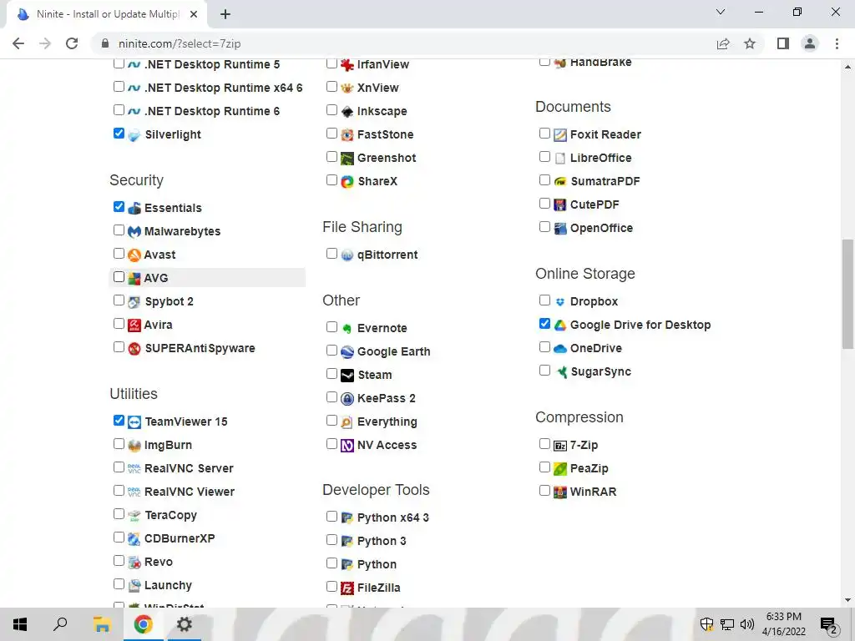
Task: Click scrollbar down arrow
Action: click(847, 600)
